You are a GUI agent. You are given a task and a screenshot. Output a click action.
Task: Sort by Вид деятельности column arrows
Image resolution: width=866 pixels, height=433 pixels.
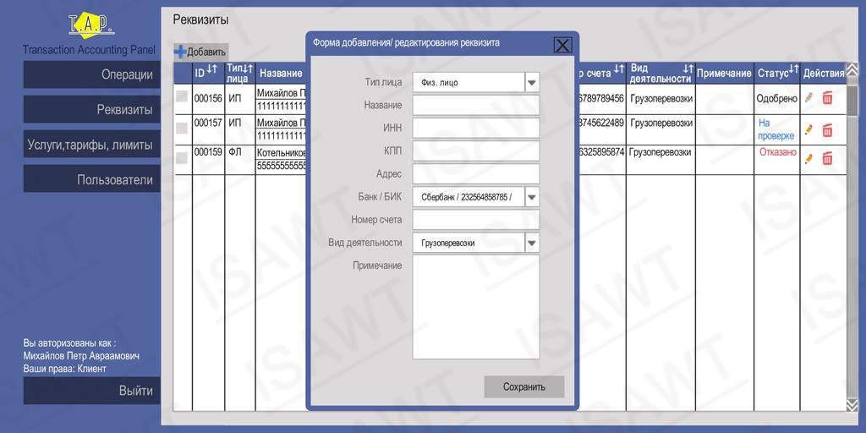[688, 69]
